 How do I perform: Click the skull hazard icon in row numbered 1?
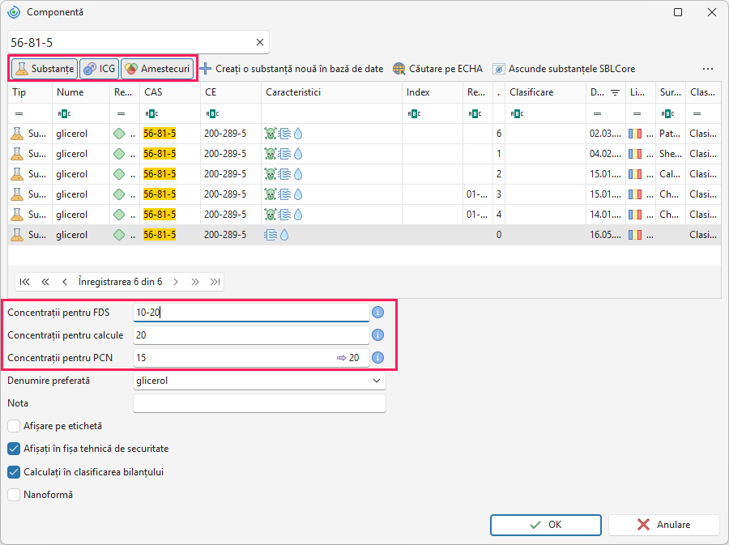[x=270, y=154]
